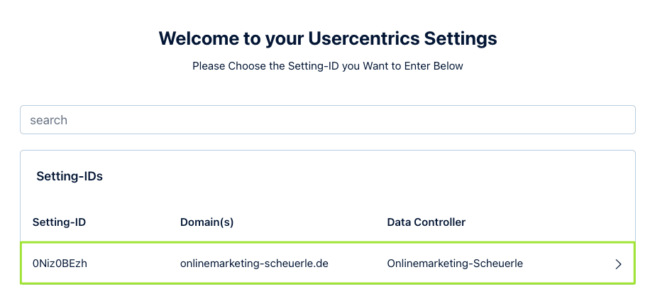Click the empty area beside Setting-IDs heading
655x304 pixels.
pos(355,176)
